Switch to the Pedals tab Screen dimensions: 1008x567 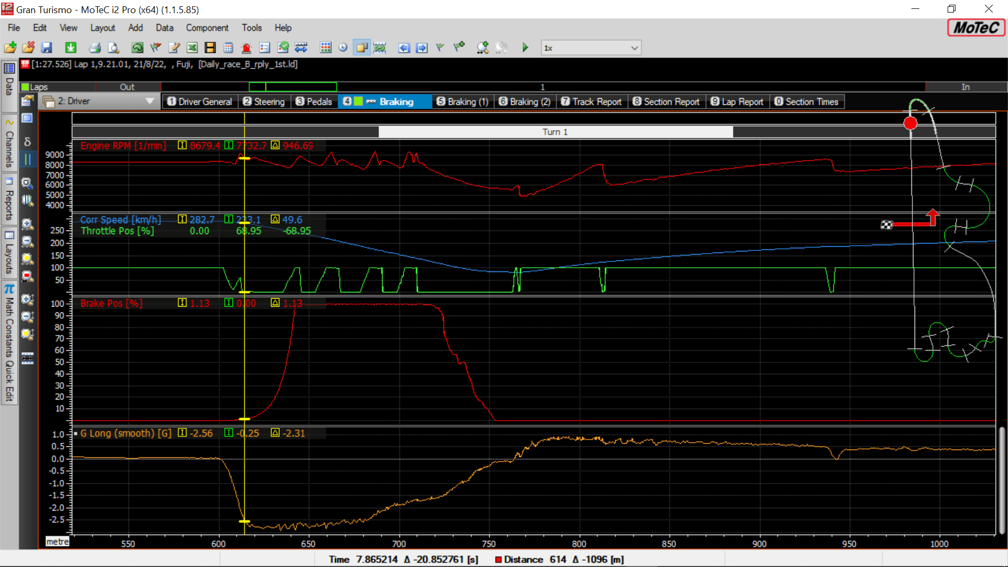click(314, 102)
